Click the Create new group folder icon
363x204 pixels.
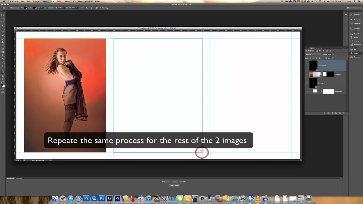pos(336,113)
